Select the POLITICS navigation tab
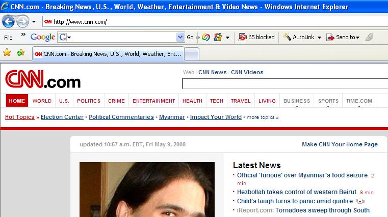This screenshot has width=388, height=217. (x=89, y=101)
